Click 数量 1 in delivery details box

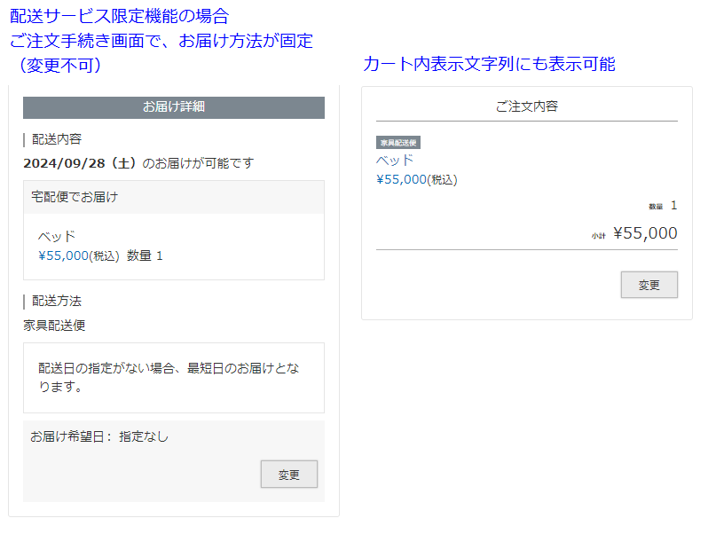[x=145, y=256]
